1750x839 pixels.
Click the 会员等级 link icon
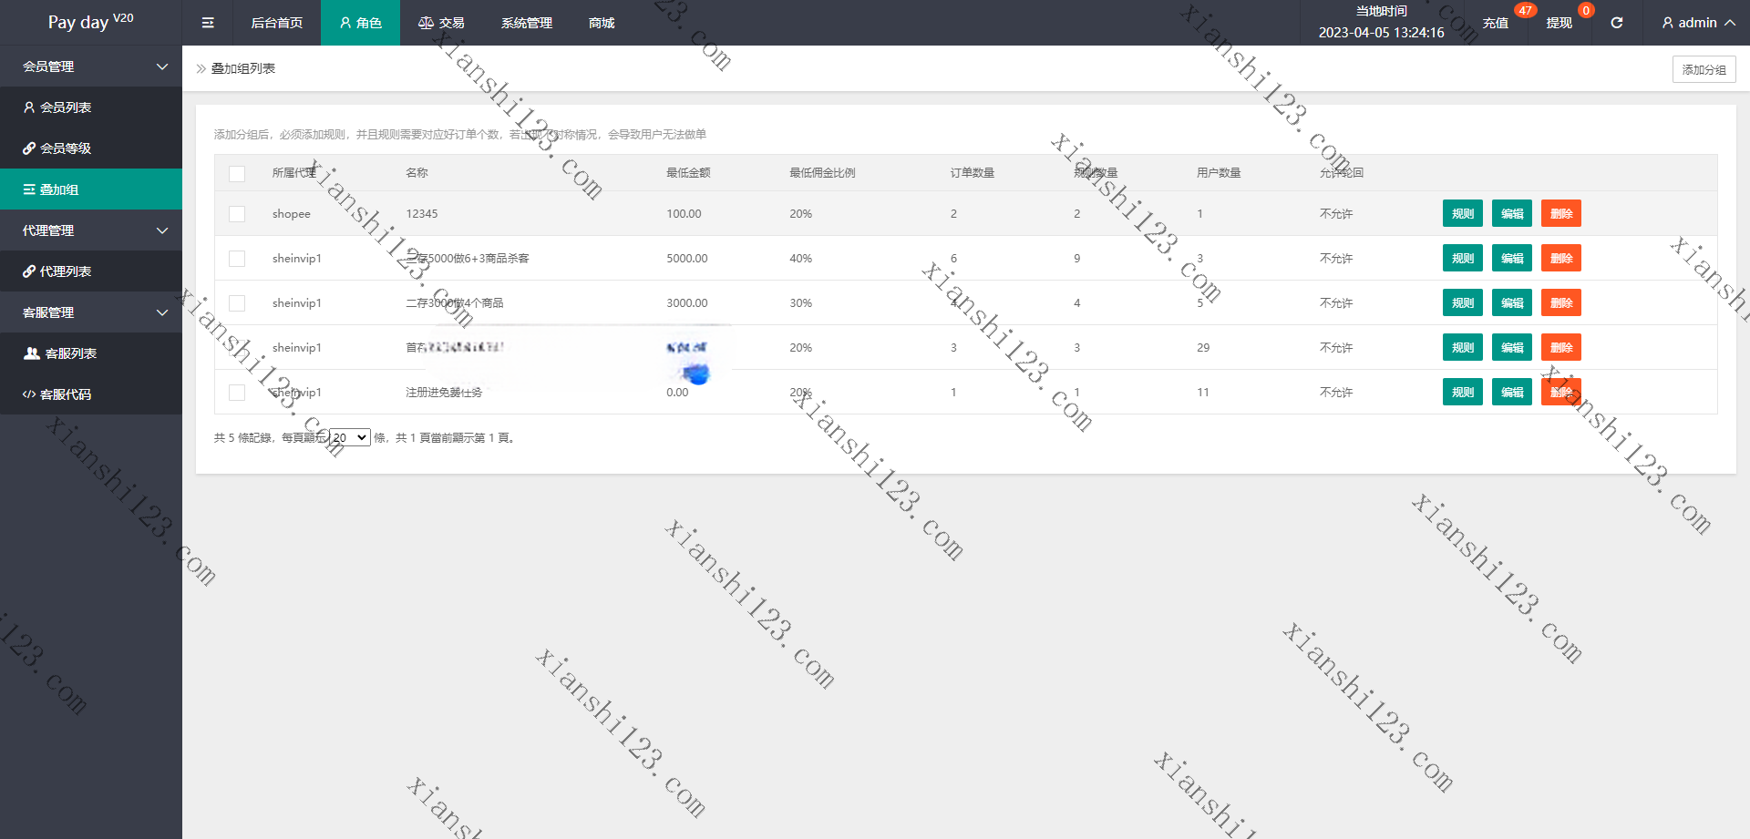click(x=29, y=148)
